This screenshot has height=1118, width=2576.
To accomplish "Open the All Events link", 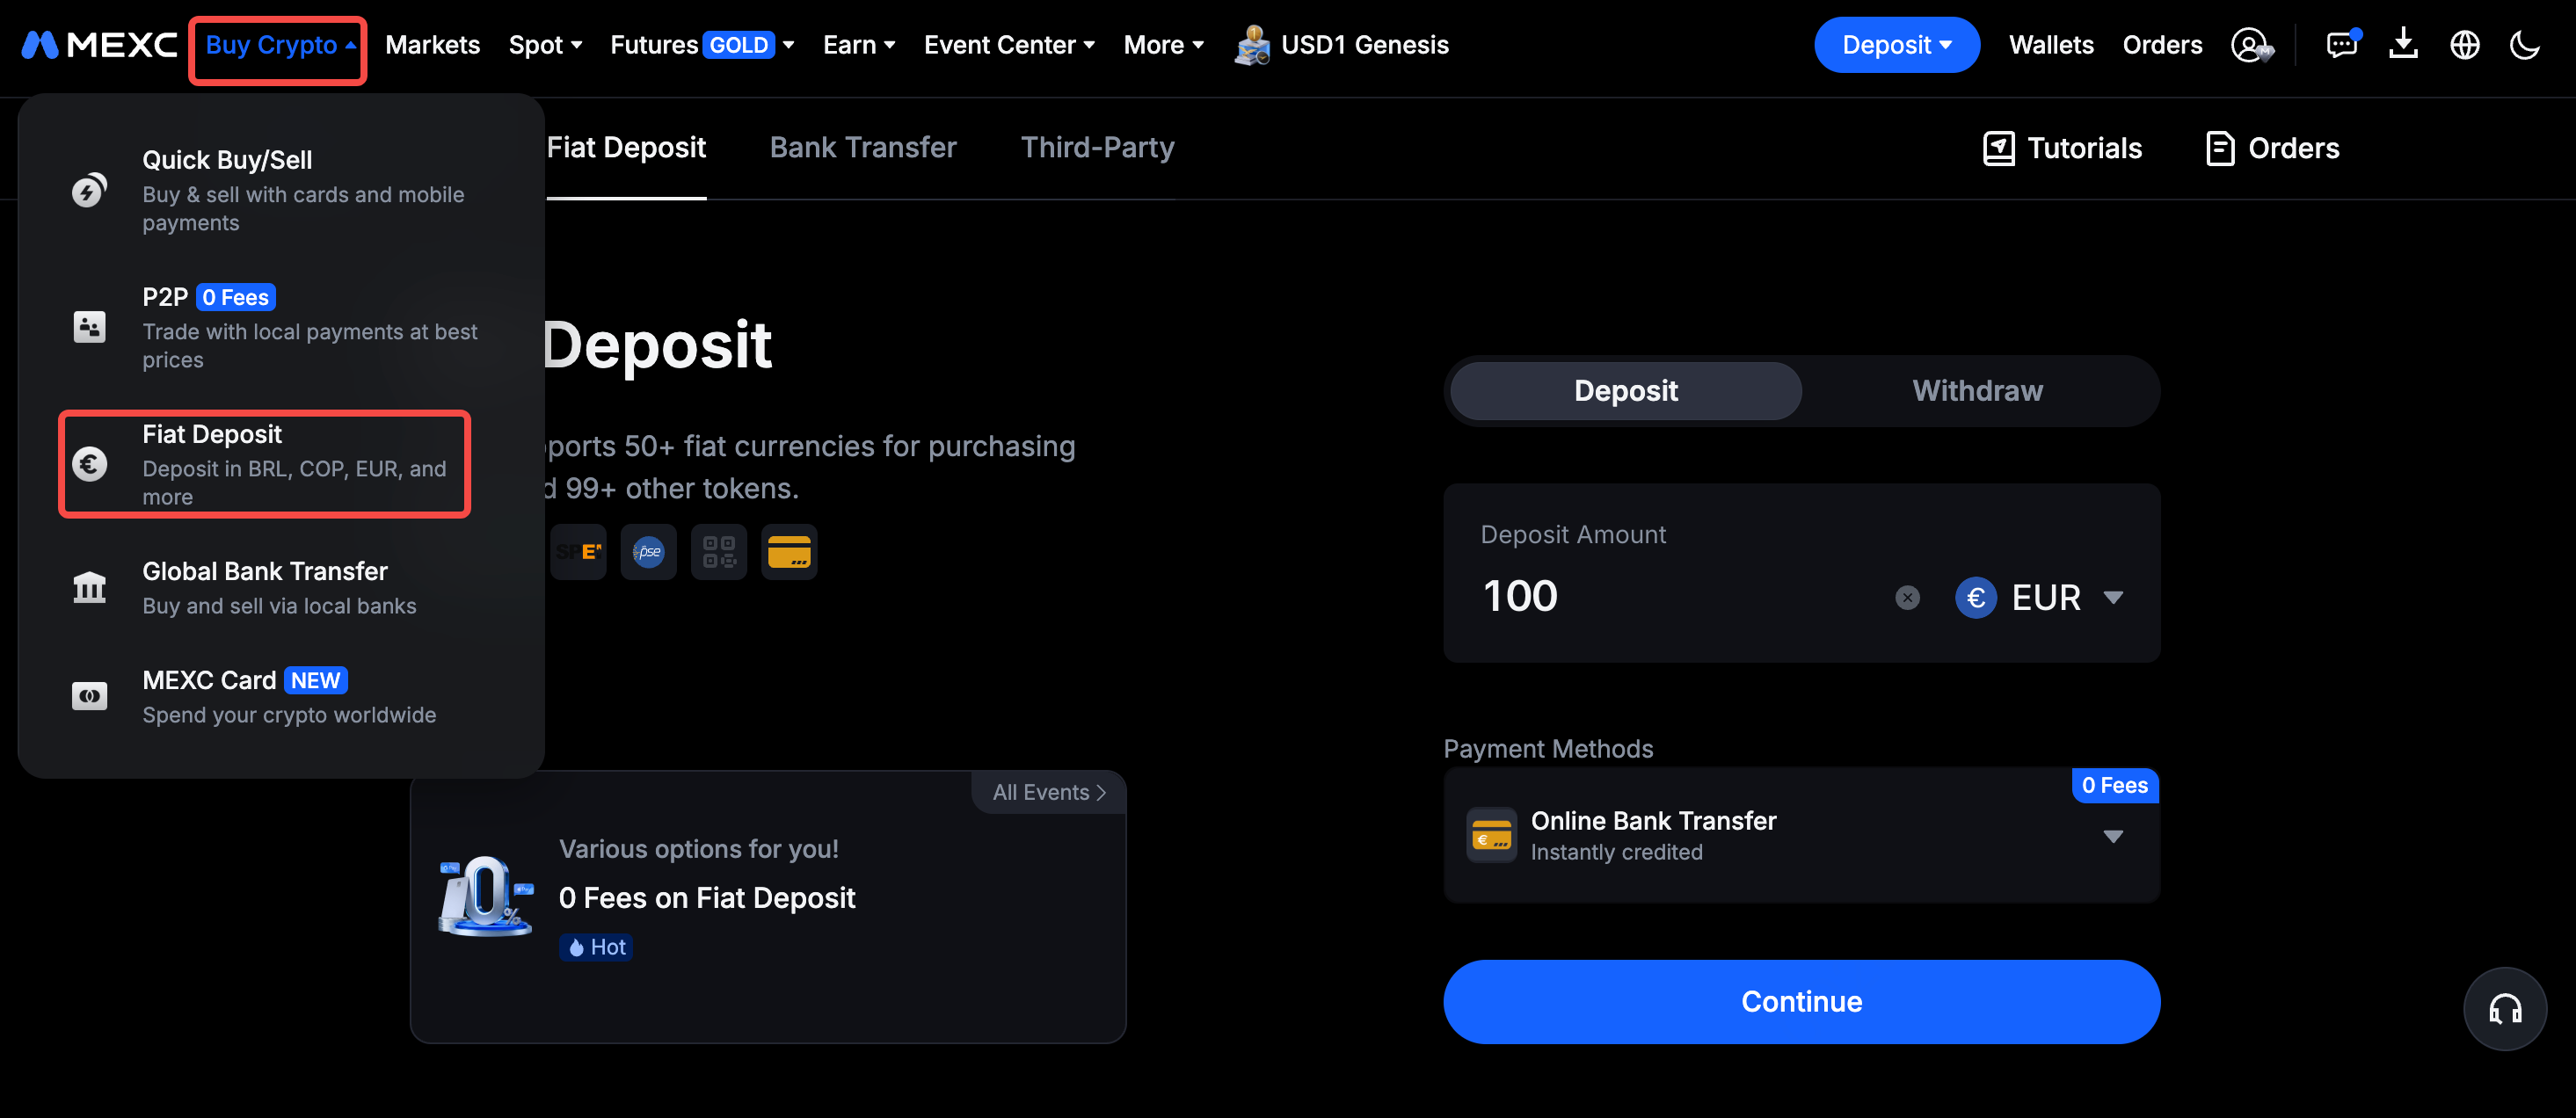I will click(x=1048, y=792).
